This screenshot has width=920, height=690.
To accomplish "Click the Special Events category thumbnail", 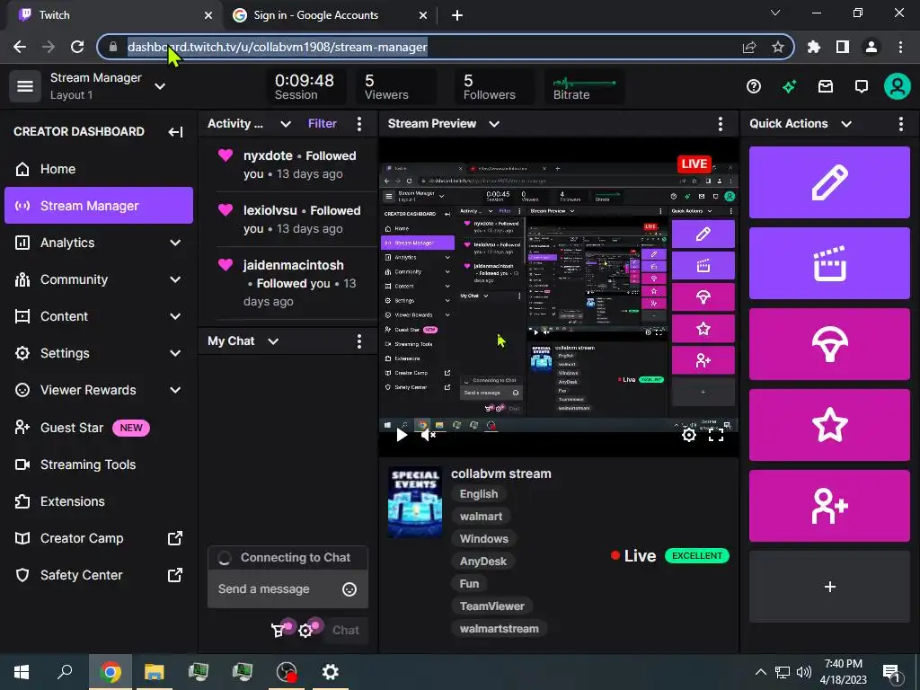I will tap(415, 502).
